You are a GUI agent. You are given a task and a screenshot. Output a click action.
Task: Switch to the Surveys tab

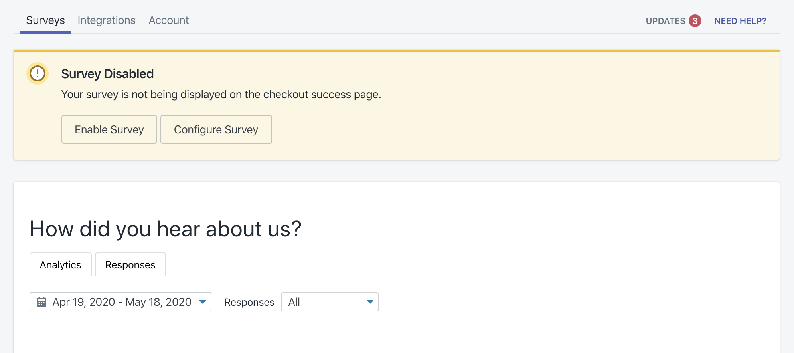tap(45, 20)
